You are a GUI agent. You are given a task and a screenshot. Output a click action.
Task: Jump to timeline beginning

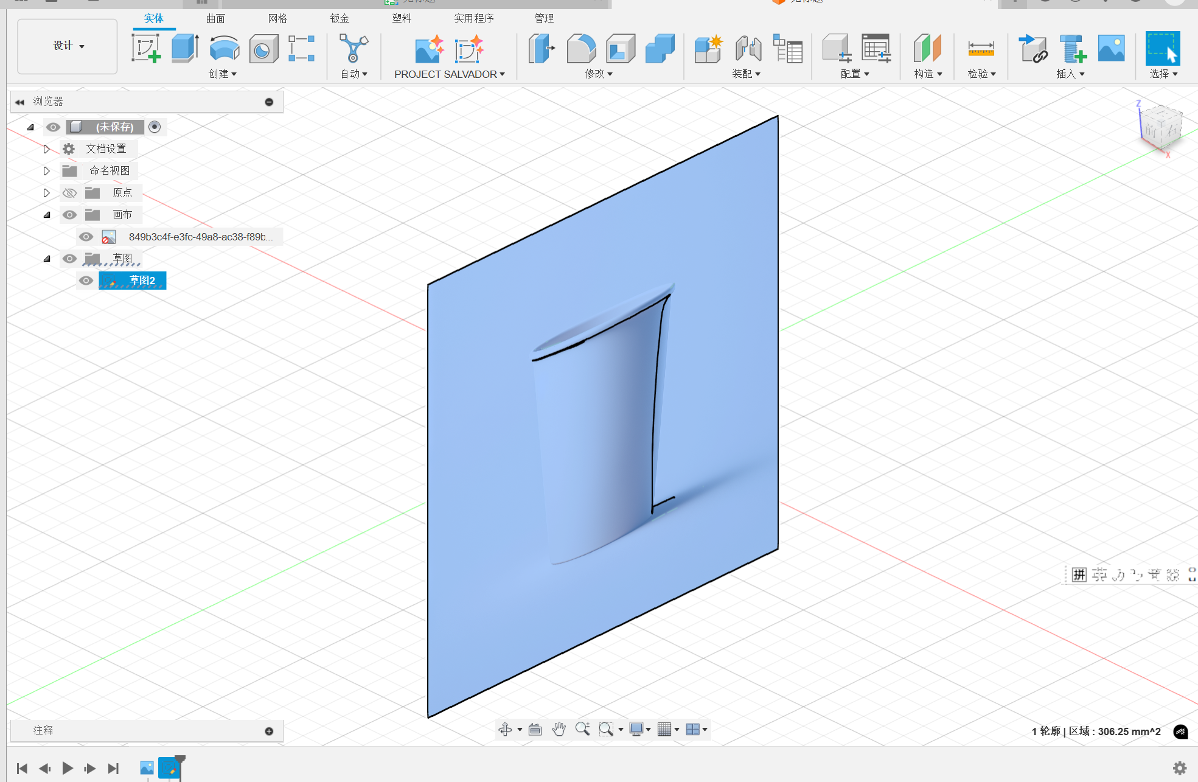tap(22, 768)
